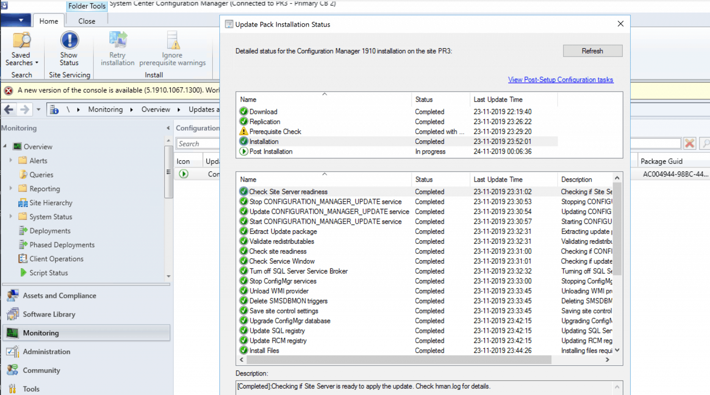
Task: Sort upper list by Name column header
Action: click(324, 99)
